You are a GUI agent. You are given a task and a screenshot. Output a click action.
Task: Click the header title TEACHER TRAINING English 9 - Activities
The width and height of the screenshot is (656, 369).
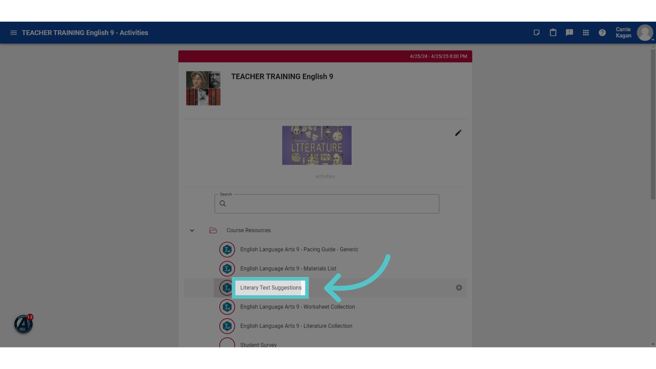[x=85, y=33]
